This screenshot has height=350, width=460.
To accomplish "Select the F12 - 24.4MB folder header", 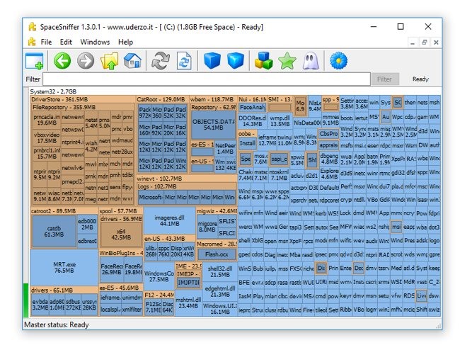I will [x=160, y=295].
